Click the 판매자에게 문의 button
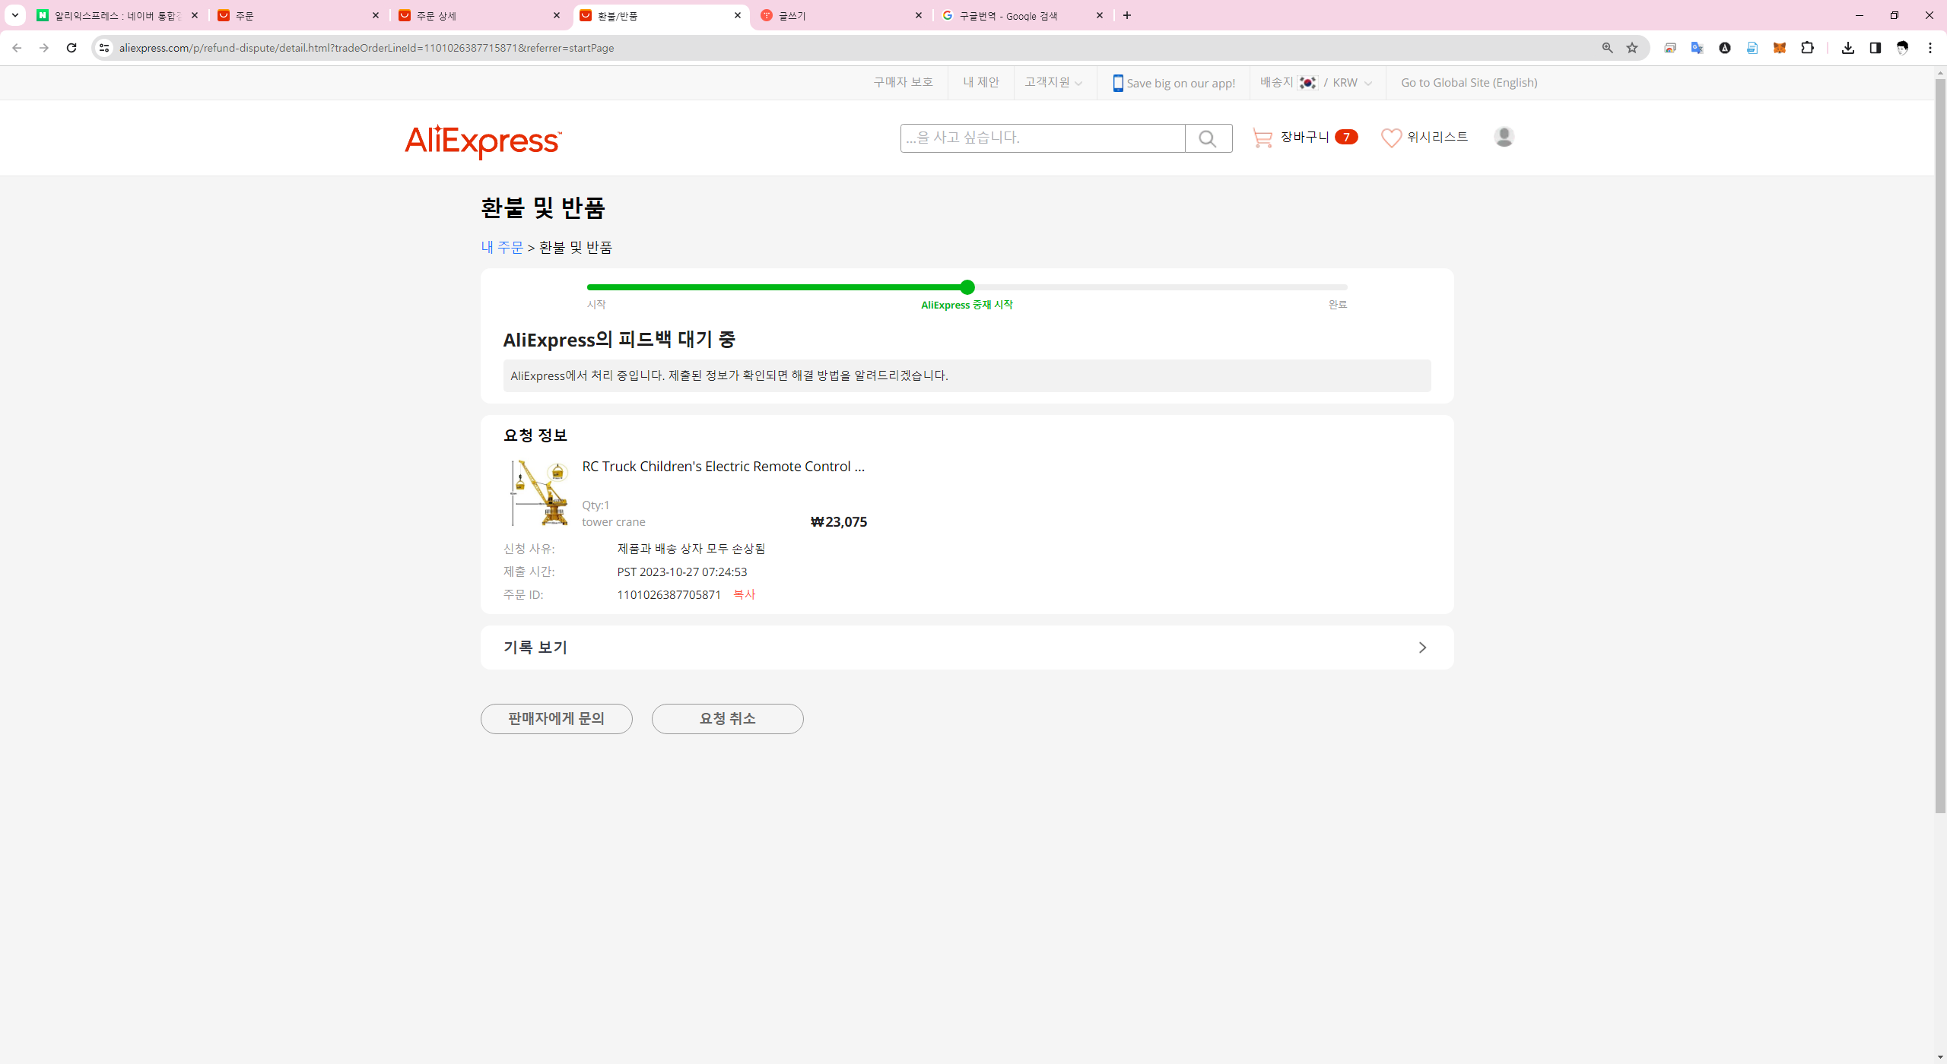1947x1064 pixels. tap(556, 718)
